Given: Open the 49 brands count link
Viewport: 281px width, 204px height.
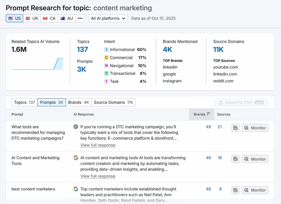Looking at the screenshot, I should coord(208,127).
